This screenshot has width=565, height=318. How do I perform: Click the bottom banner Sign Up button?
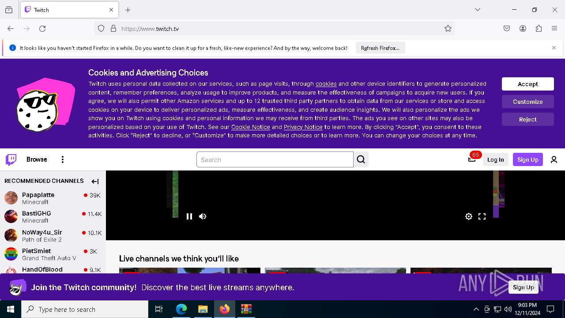point(524,287)
